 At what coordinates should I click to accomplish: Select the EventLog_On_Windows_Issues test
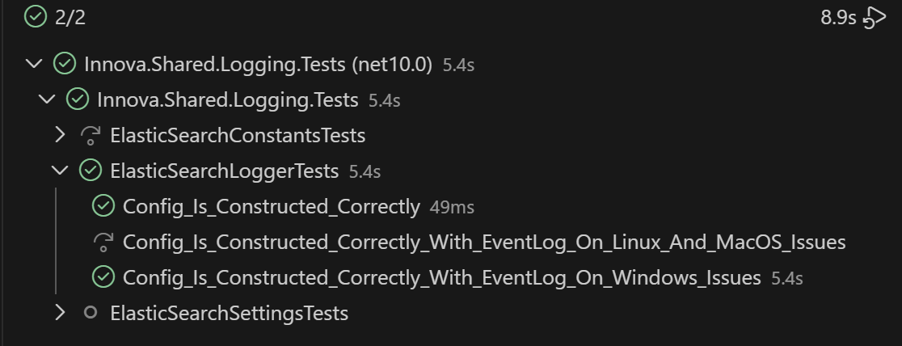[441, 277]
